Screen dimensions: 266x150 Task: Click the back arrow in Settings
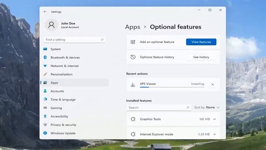[45, 12]
